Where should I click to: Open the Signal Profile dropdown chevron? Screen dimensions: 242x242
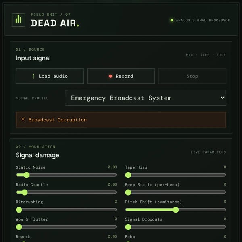(x=222, y=98)
